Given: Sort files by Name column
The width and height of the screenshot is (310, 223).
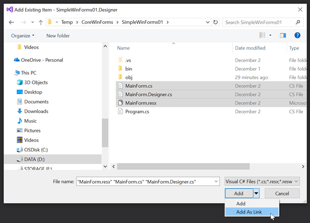Looking at the screenshot, I should click(123, 48).
